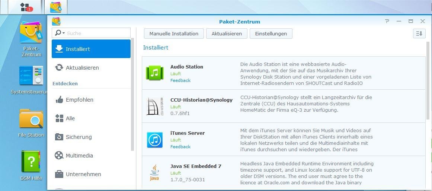This screenshot has width=432, height=191.
Task: Open search options magnifier dropdown
Action: pyautogui.click(x=60, y=33)
